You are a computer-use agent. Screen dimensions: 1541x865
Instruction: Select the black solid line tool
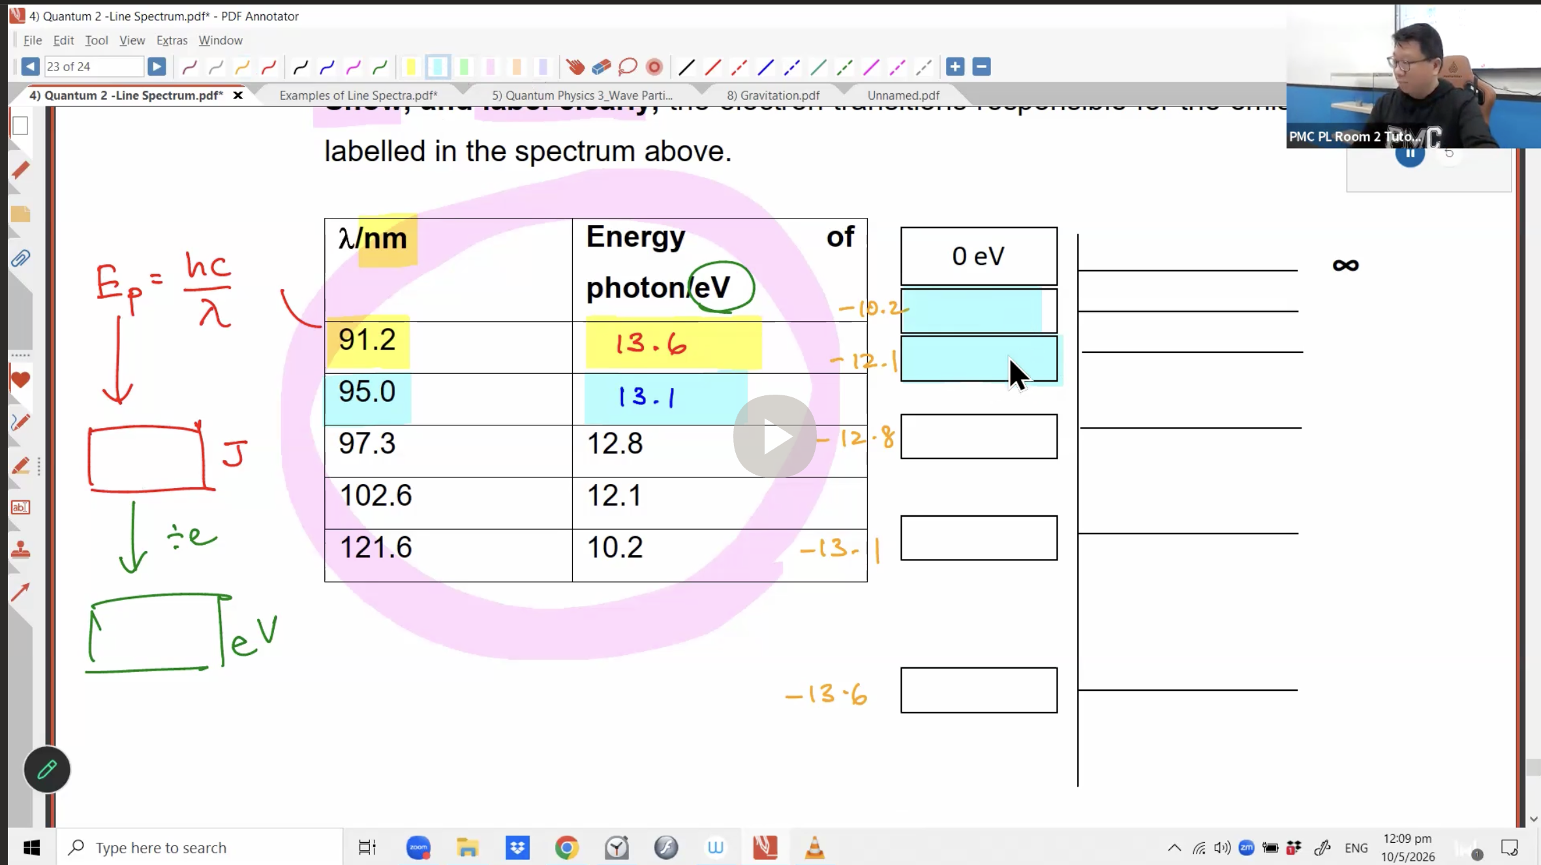coord(686,67)
